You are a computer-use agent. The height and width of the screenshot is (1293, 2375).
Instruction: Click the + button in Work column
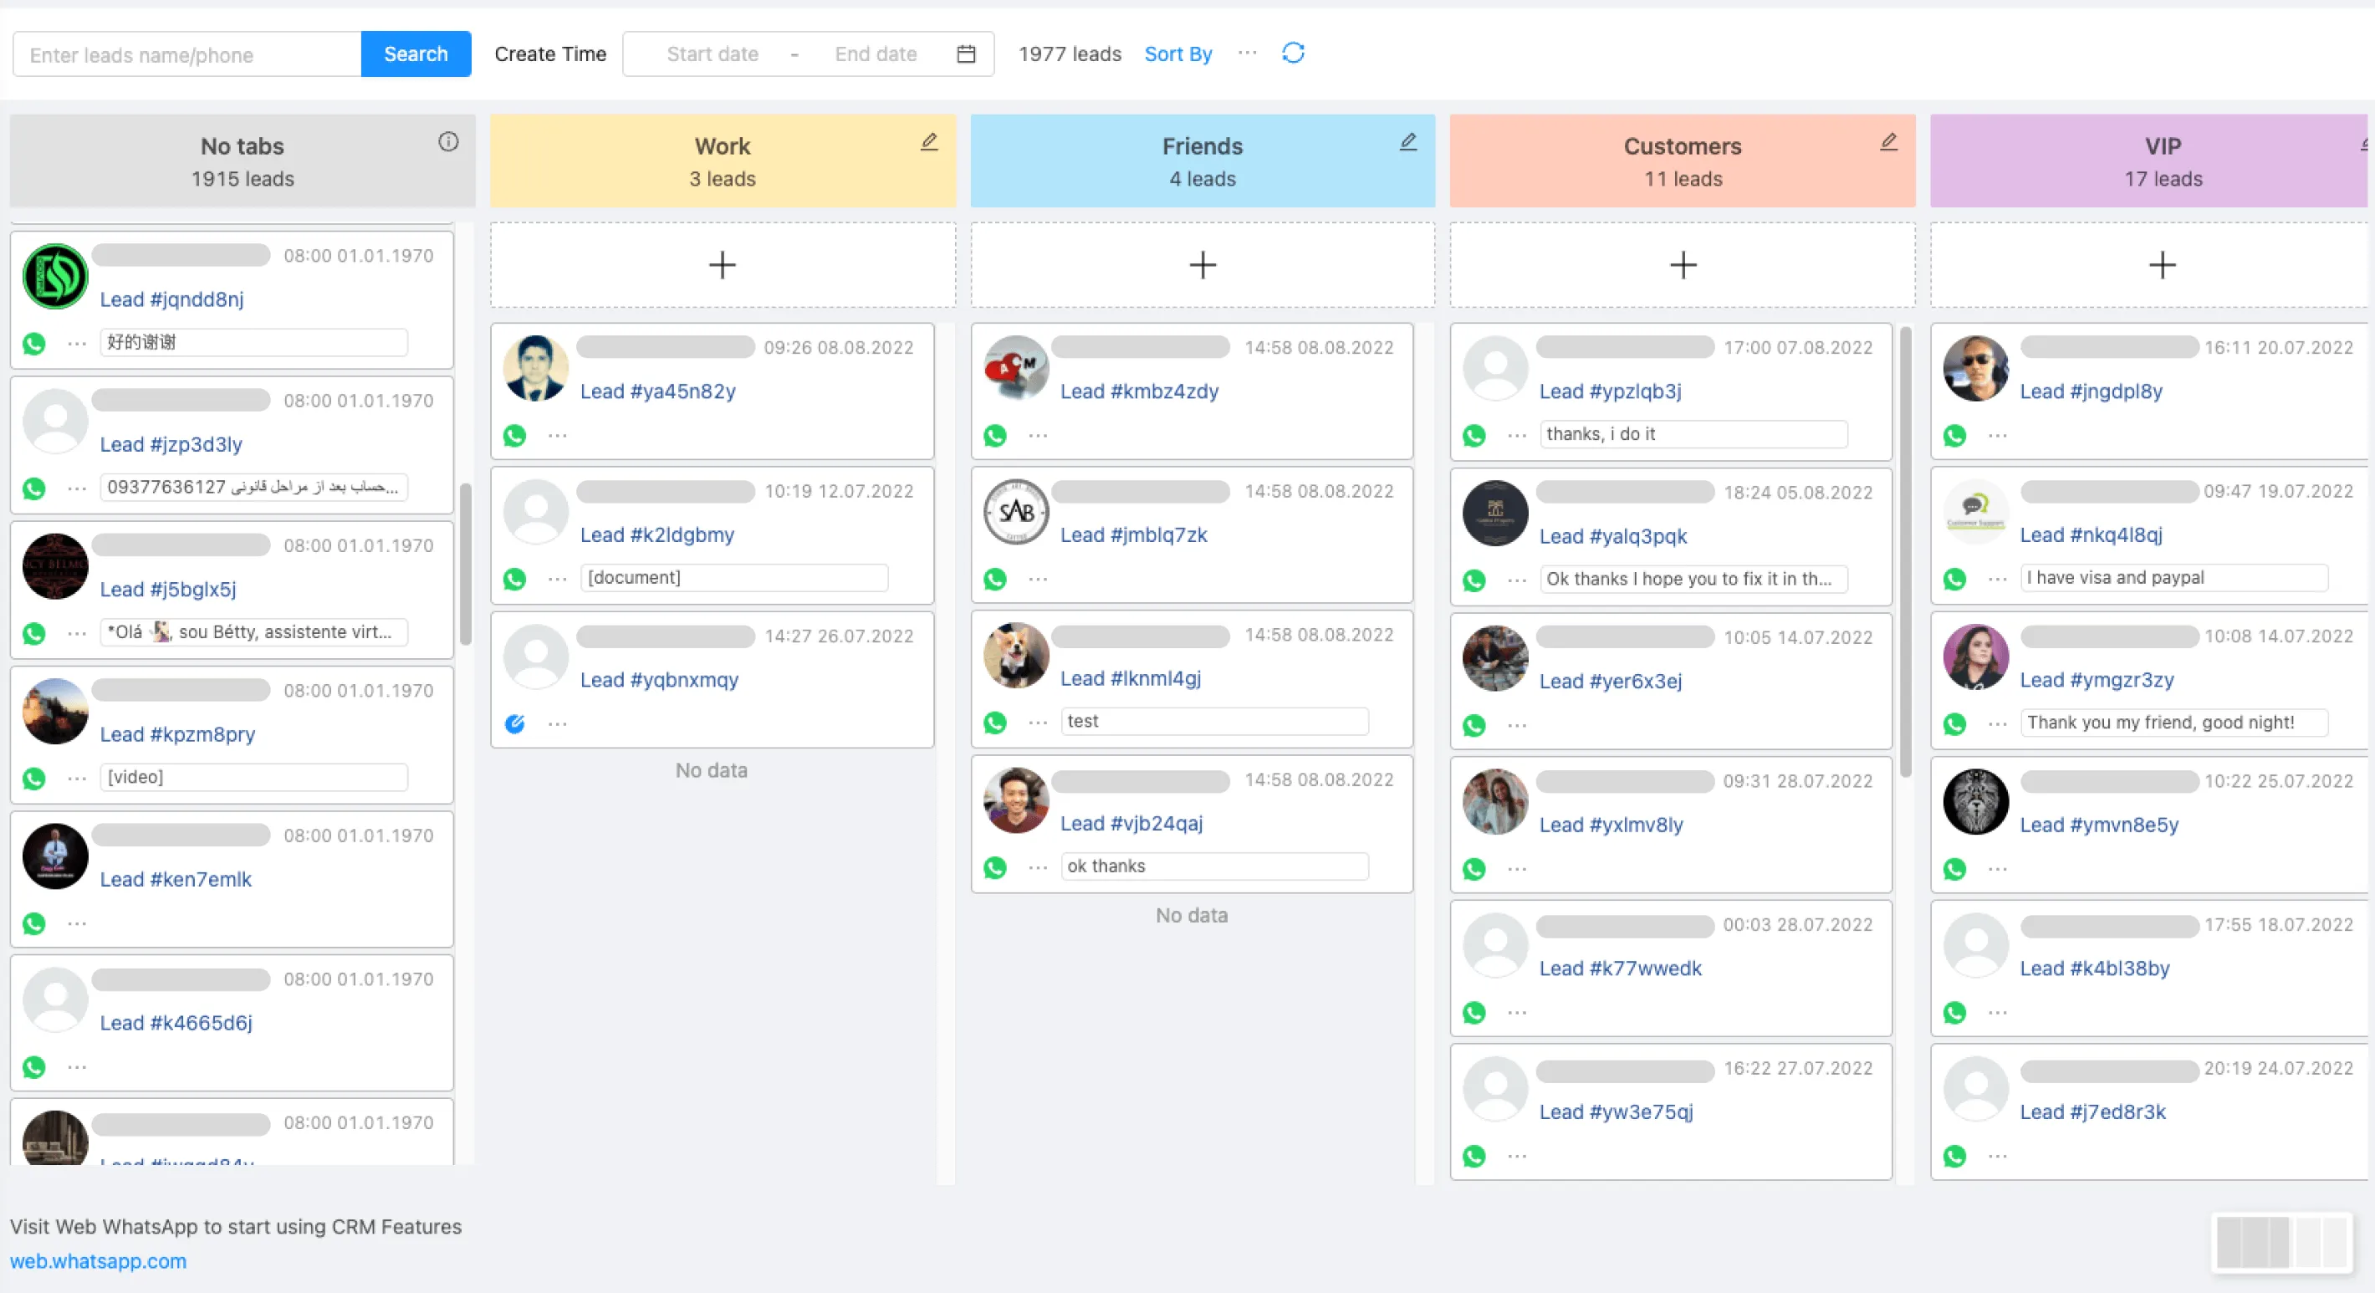(721, 263)
